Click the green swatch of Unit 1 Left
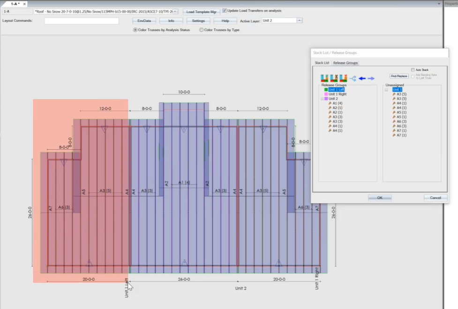458x309 pixels. [326, 90]
